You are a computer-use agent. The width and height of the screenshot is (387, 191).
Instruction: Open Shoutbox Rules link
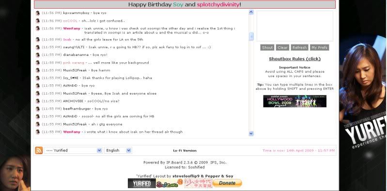click(x=294, y=59)
